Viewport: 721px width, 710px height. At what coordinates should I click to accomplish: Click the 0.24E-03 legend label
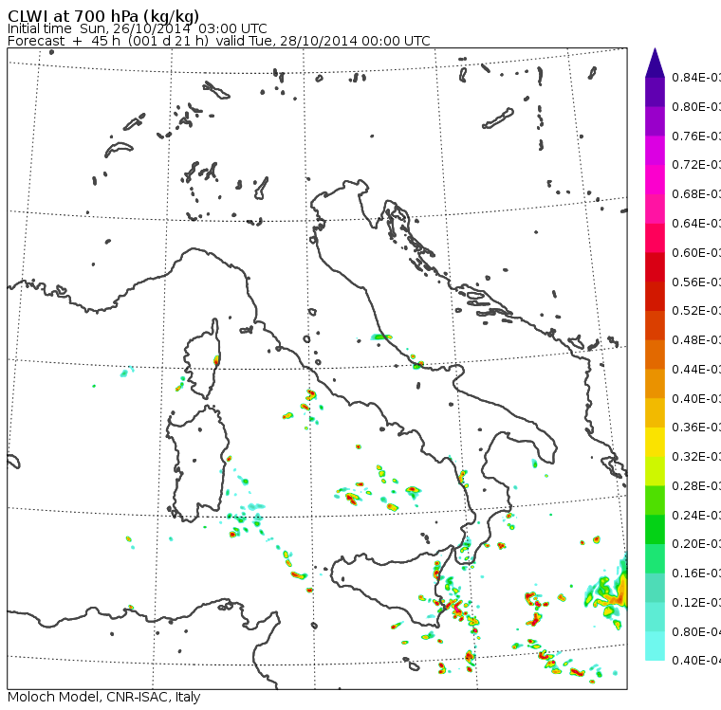pos(696,515)
